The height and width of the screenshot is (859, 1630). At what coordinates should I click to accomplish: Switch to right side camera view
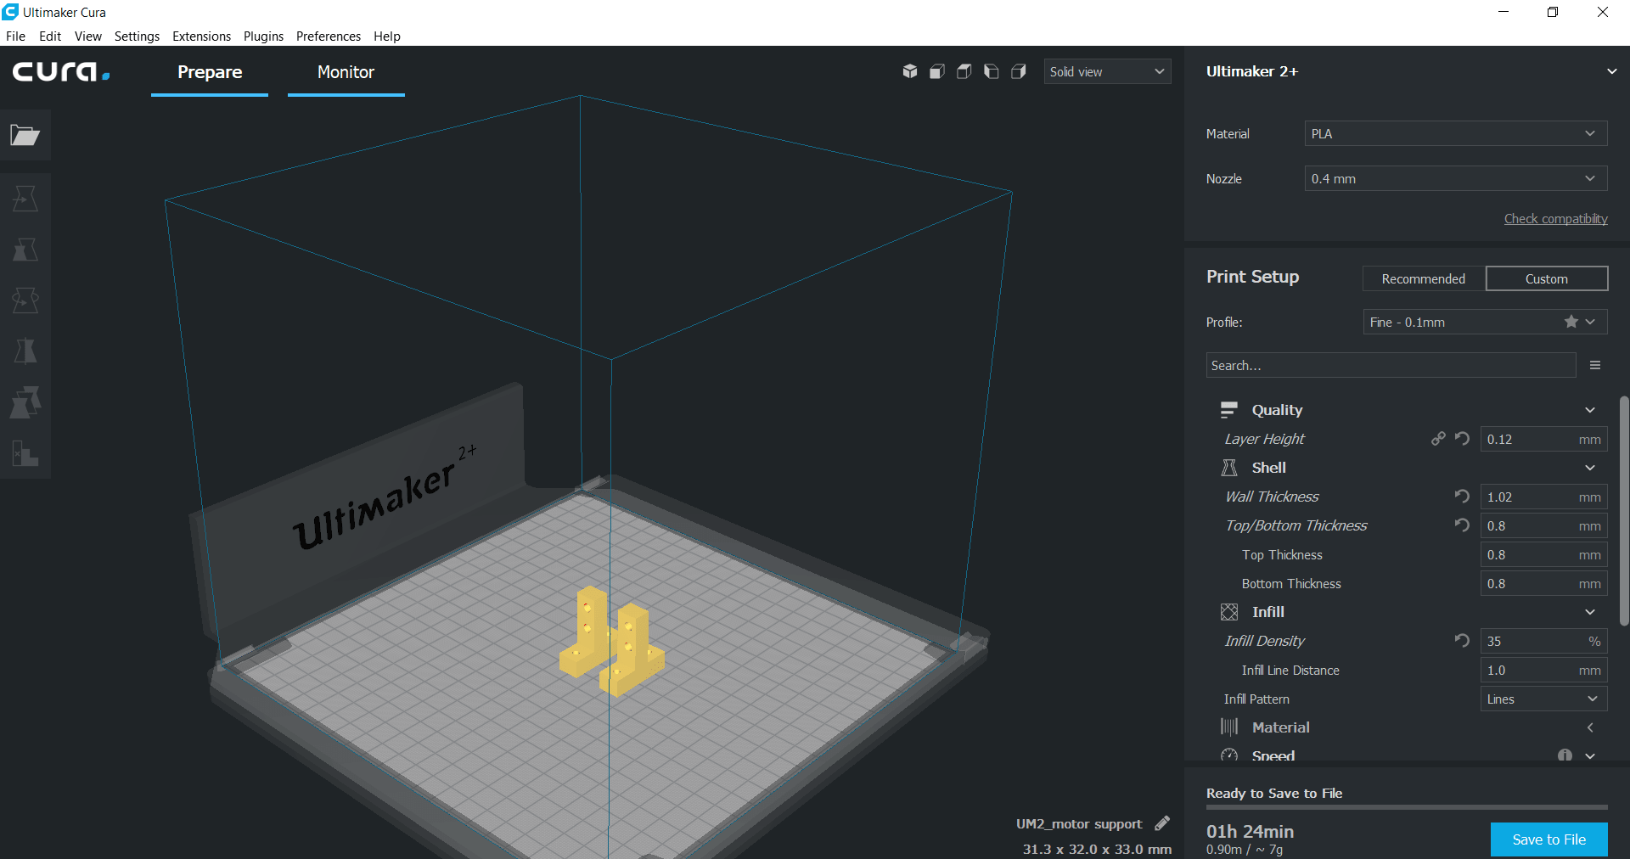point(1019,71)
